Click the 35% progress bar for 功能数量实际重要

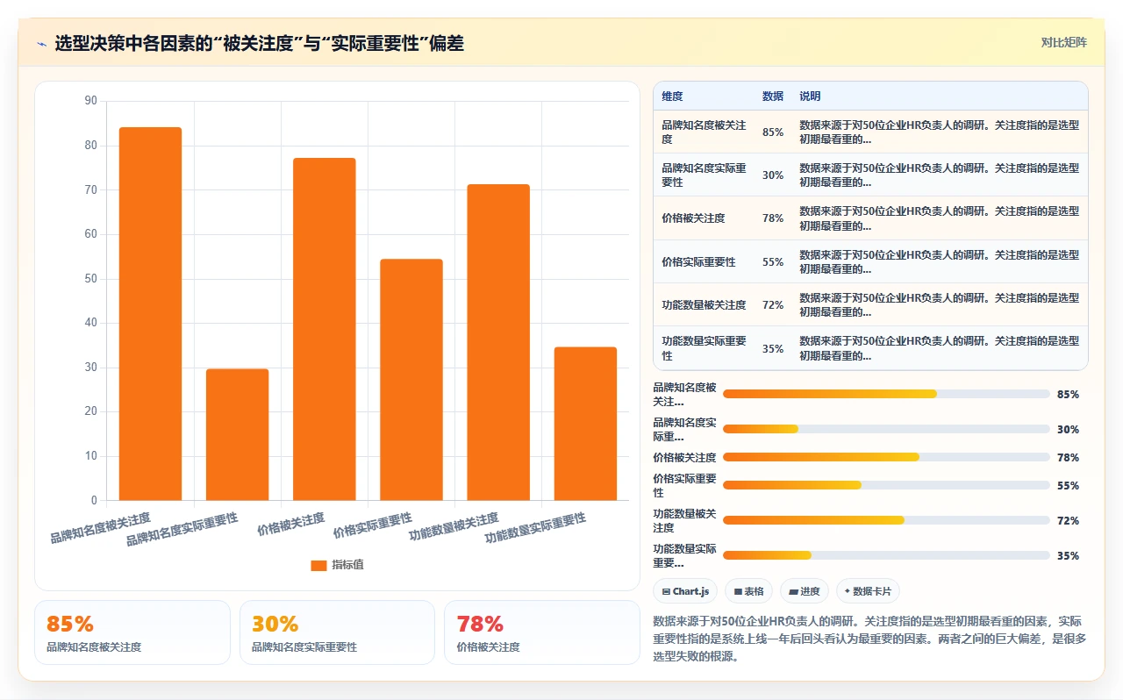(x=886, y=555)
